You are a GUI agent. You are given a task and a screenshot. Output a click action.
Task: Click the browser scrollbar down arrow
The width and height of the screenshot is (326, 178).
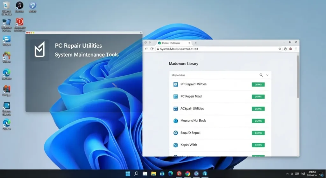coord(298,155)
